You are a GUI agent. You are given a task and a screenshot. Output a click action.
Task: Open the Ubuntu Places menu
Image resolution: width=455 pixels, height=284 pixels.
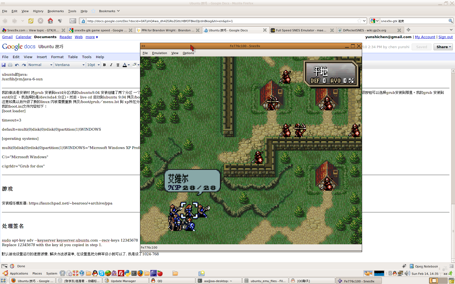(x=37, y=273)
